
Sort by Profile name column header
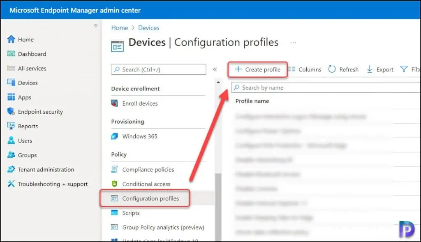coord(252,101)
